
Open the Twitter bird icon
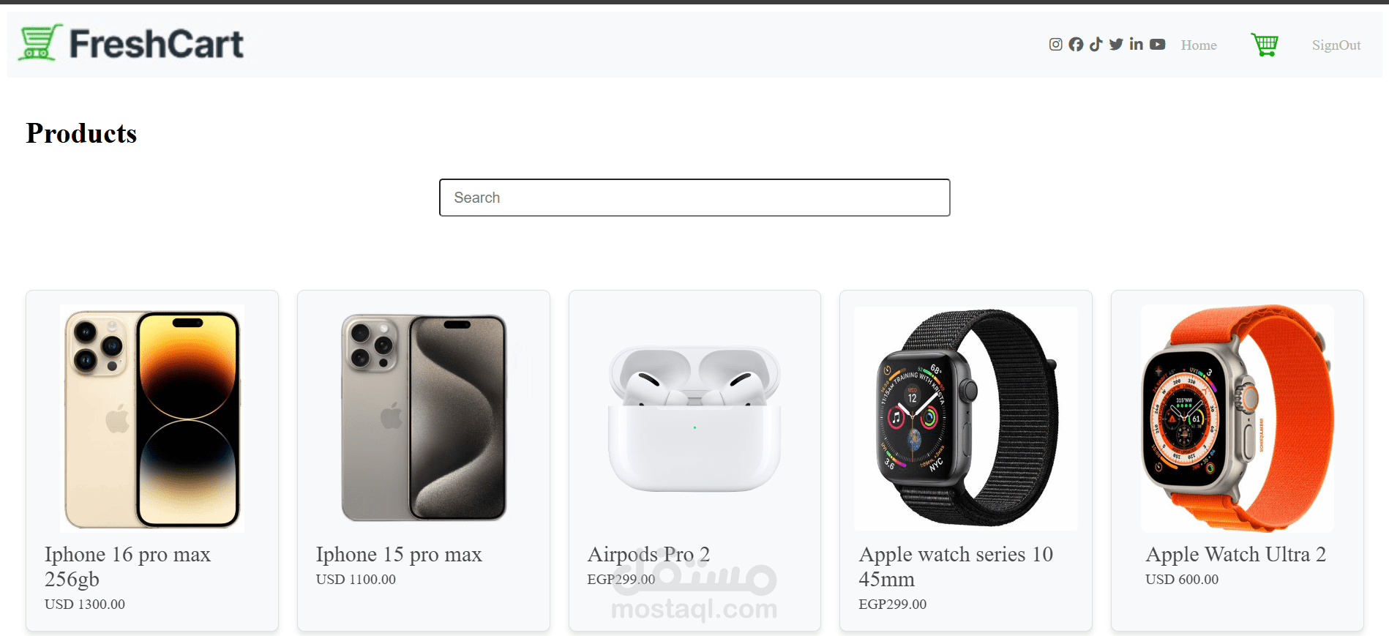coord(1116,45)
